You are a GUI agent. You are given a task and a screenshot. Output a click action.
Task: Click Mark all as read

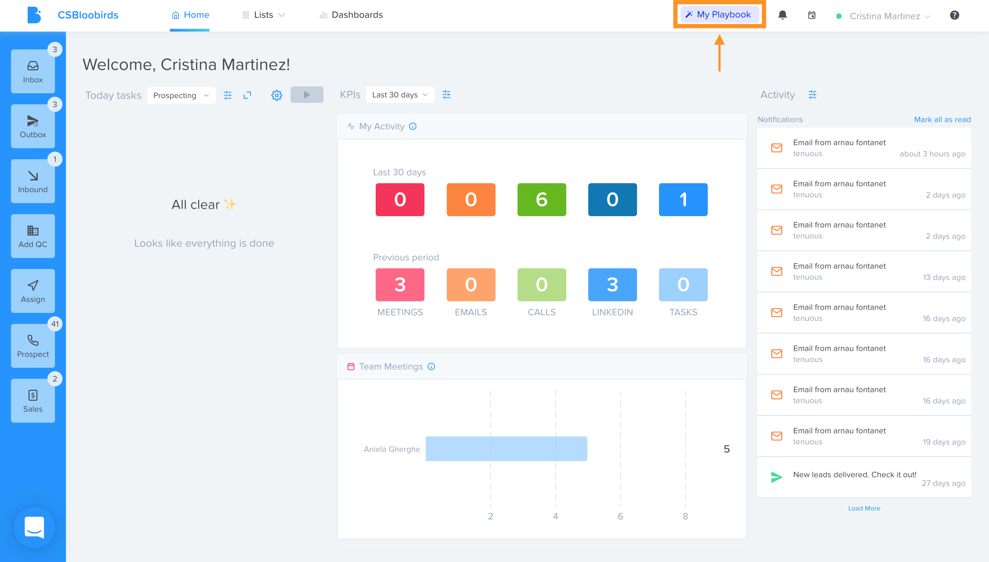click(942, 120)
